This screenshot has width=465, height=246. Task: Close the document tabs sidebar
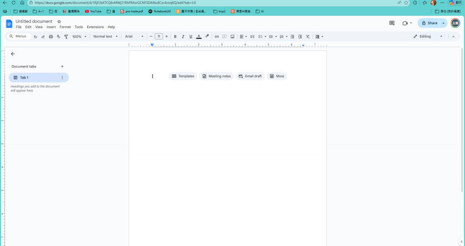click(x=13, y=54)
